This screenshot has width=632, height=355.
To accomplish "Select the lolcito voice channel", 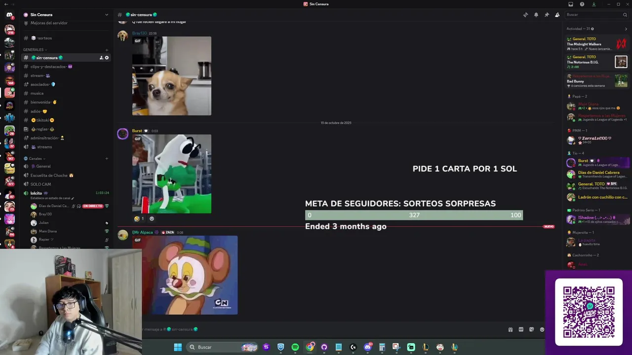I will click(66, 193).
